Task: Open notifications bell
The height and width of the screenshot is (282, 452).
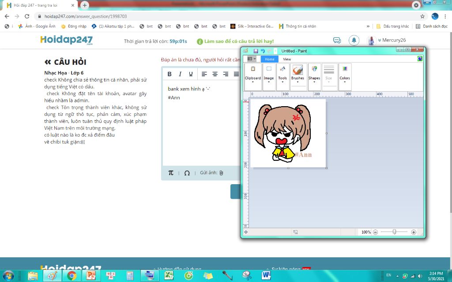Action: coord(354,40)
